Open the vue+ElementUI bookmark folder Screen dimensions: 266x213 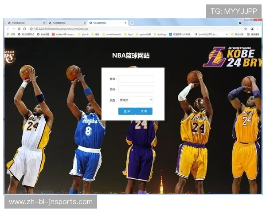click(112, 34)
